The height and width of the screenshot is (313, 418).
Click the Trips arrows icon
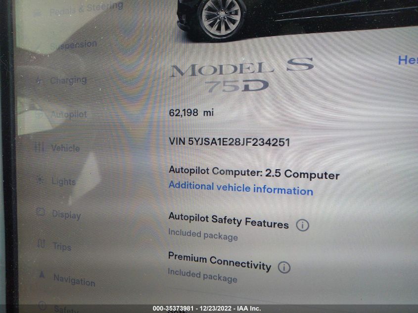(41, 243)
